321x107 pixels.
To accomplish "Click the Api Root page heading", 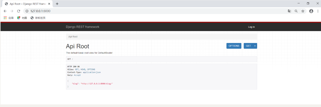I will (x=77, y=46).
